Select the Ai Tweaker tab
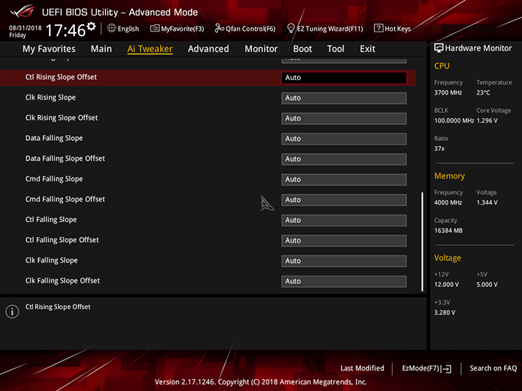The height and width of the screenshot is (391, 522). pos(150,49)
